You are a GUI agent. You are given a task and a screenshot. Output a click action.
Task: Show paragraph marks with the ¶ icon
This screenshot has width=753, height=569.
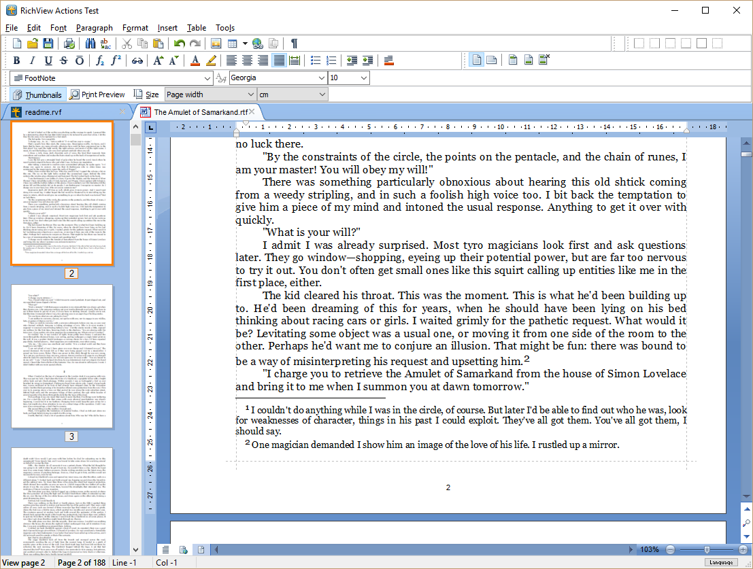pyautogui.click(x=294, y=42)
